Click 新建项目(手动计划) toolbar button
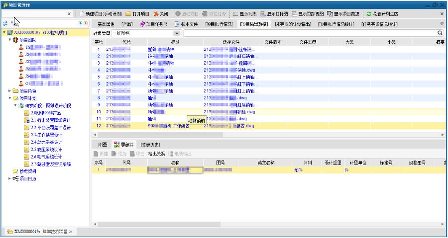This screenshot has width=448, height=238. coord(100,14)
